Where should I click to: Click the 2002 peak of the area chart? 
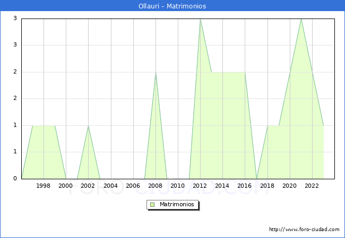click(88, 126)
